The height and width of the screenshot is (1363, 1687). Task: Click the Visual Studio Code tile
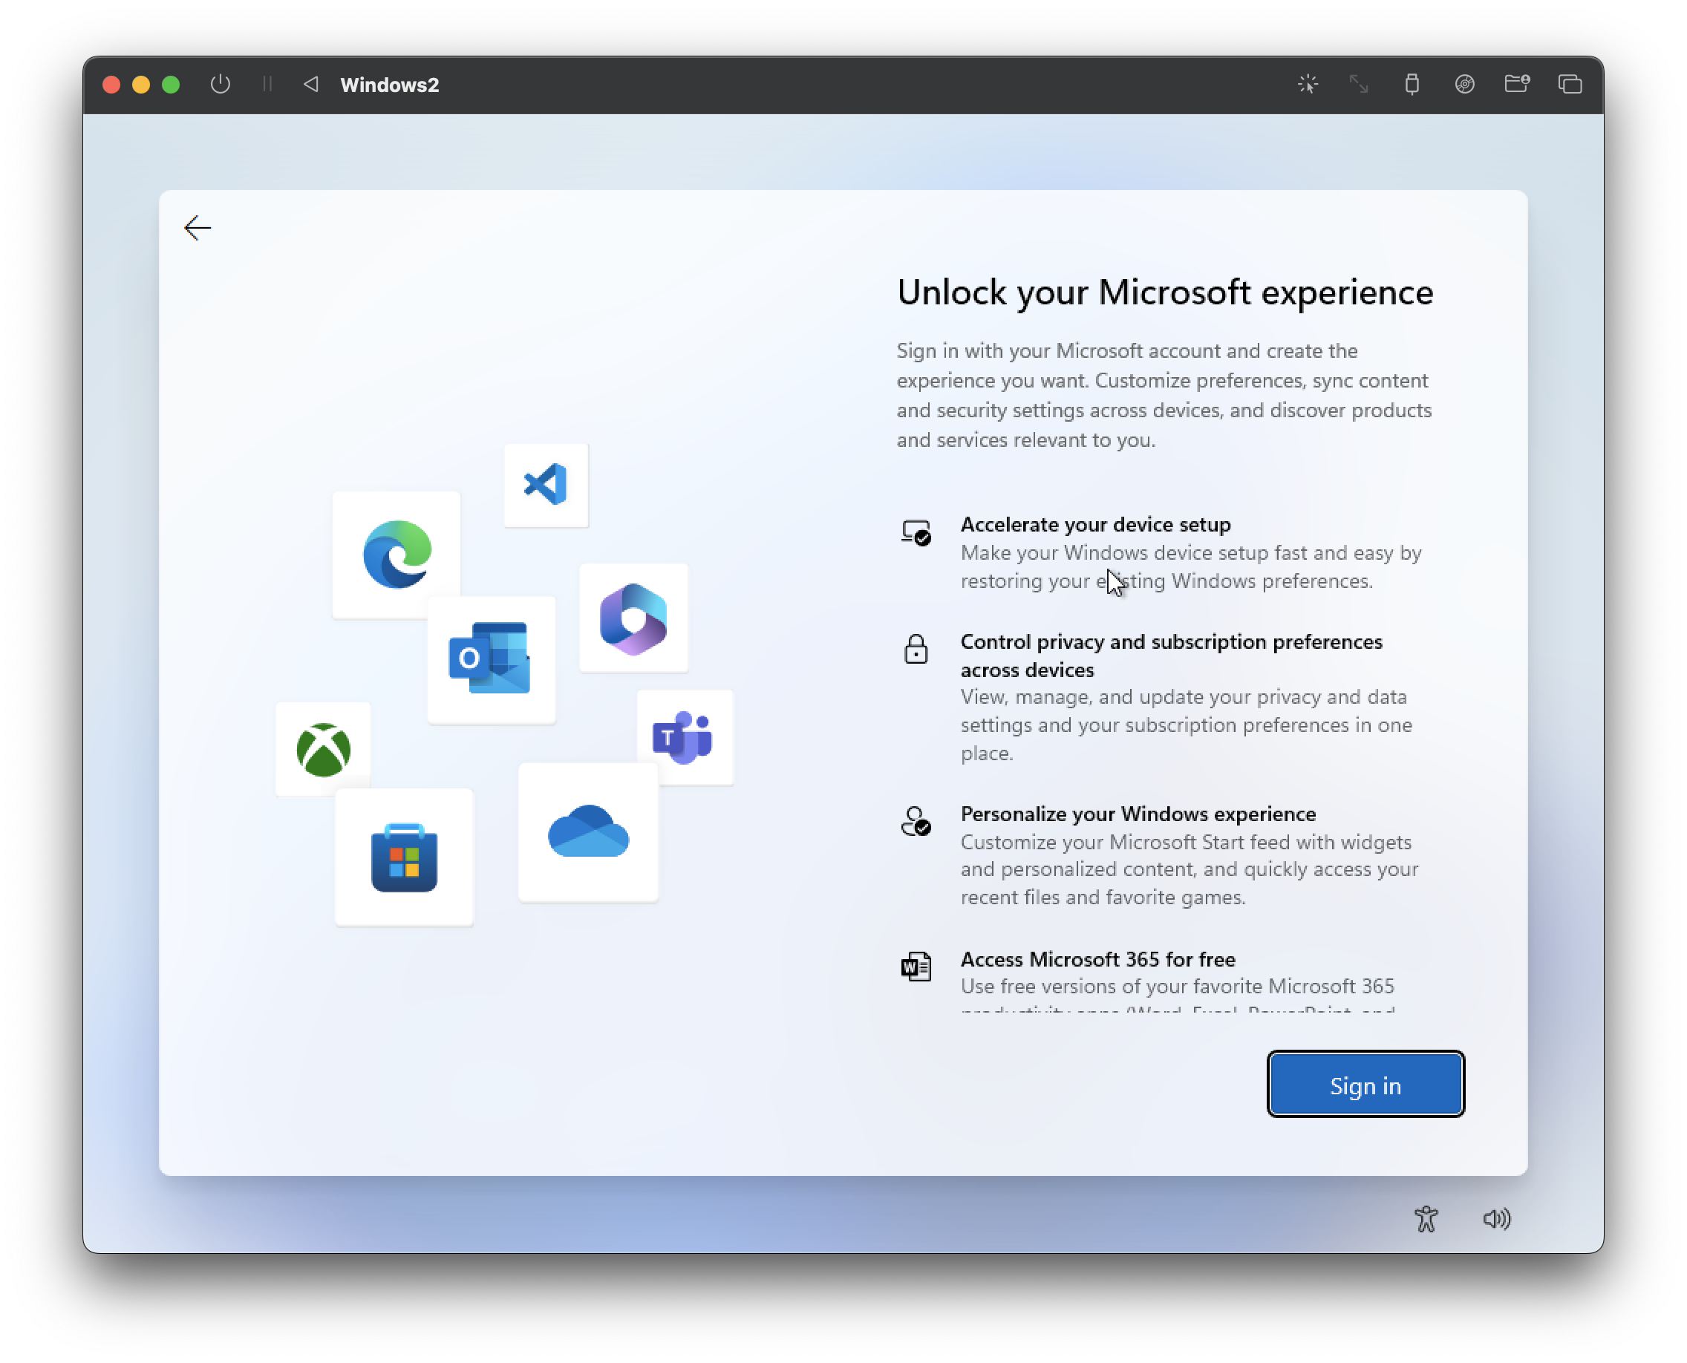click(x=546, y=485)
